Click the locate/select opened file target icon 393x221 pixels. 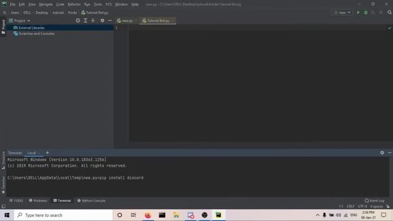click(x=78, y=20)
